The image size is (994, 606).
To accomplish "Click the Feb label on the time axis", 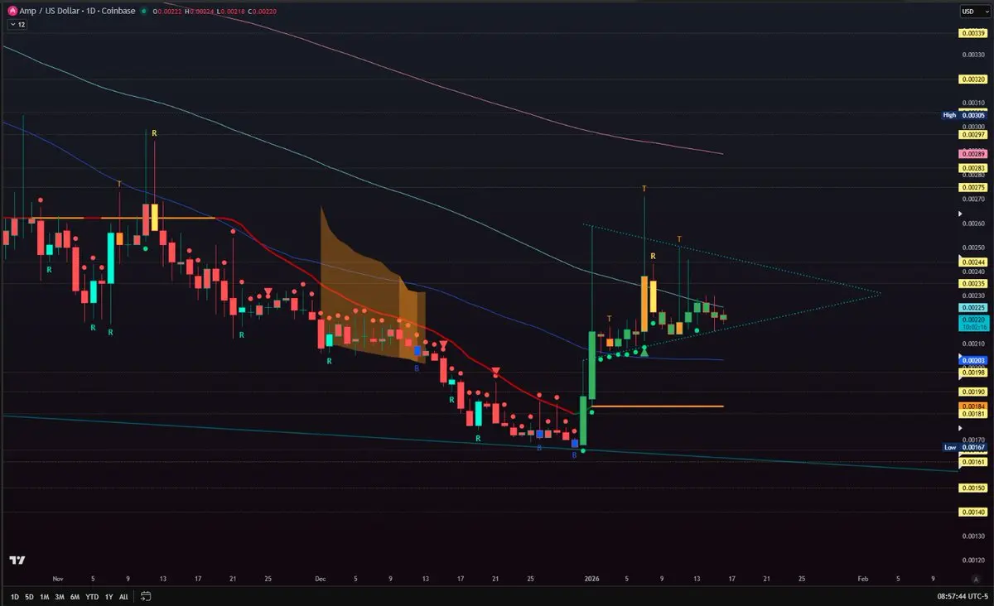I will tap(862, 580).
